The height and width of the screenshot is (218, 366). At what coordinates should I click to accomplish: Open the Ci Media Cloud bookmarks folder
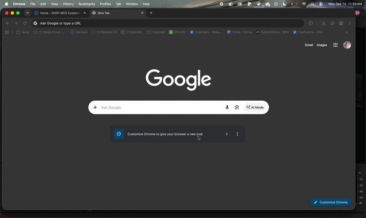pos(49,32)
